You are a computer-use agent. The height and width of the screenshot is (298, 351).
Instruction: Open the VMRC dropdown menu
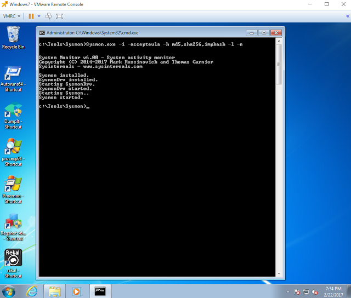tap(12, 16)
